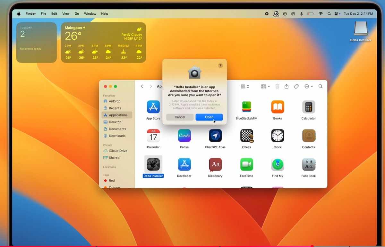Click the screen recording indicator in menu bar
The image size is (385, 247).
tap(267, 14)
